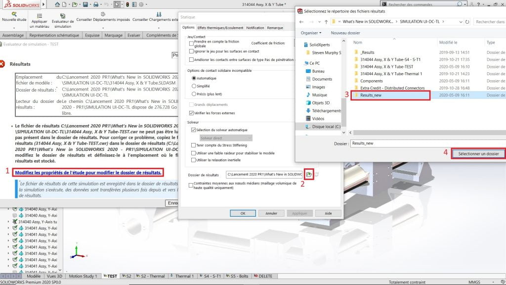Click the Help question mark icon
Image resolution: width=506 pixels, height=285 pixels.
coord(478,4)
